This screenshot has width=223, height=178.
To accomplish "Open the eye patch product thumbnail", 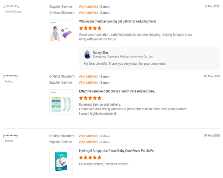I will pyautogui.click(x=61, y=102).
